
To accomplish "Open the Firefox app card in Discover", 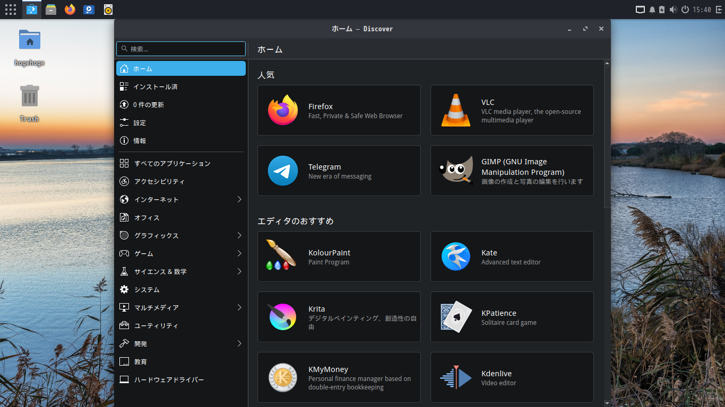I will [x=339, y=110].
